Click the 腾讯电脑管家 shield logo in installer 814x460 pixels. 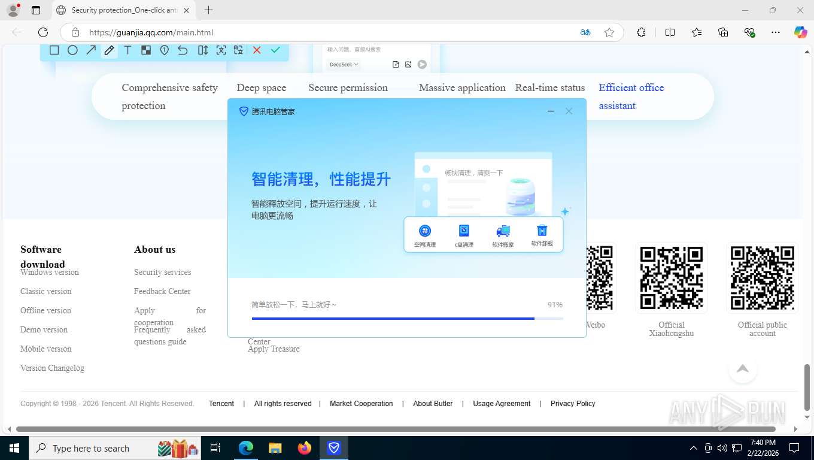click(244, 111)
